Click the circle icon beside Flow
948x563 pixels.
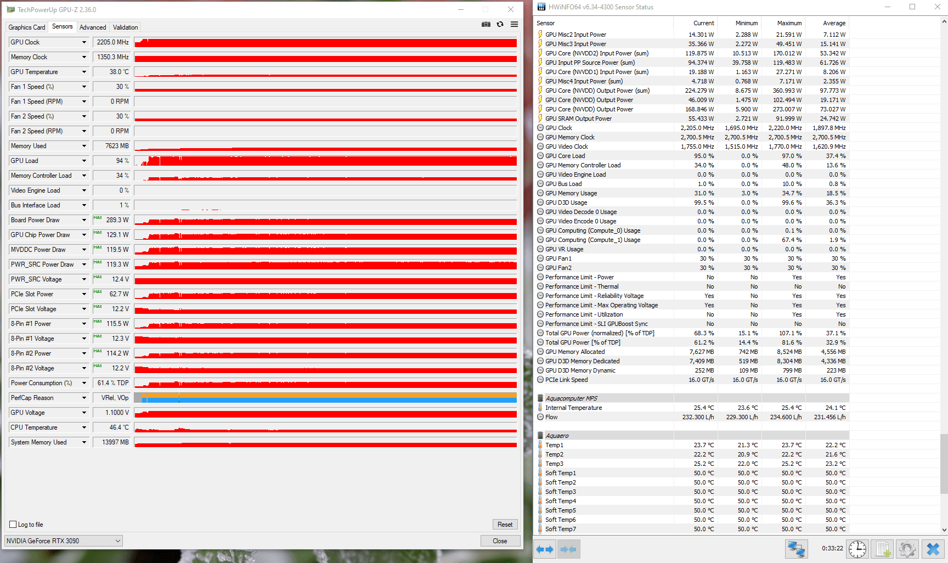(x=540, y=417)
